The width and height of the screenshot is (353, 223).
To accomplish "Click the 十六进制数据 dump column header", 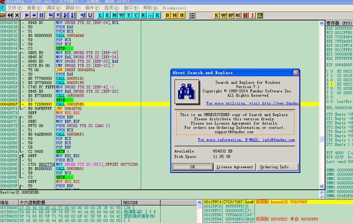I will [x=70, y=203].
